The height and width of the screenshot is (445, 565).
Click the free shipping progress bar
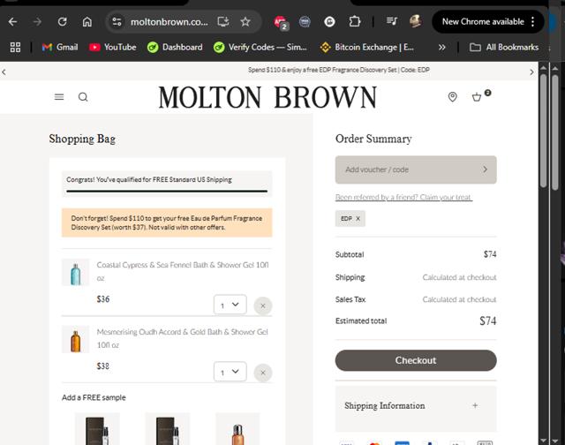[167, 191]
